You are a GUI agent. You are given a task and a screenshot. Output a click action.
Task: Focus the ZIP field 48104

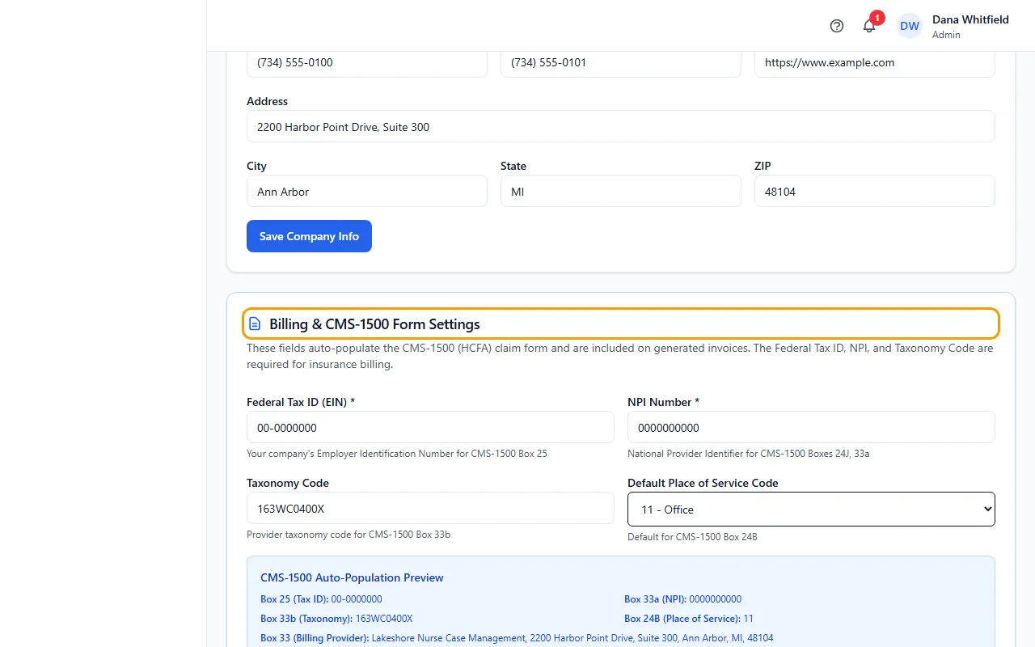(x=875, y=192)
